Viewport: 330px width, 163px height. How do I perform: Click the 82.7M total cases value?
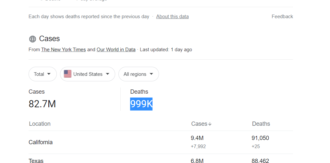pos(42,104)
